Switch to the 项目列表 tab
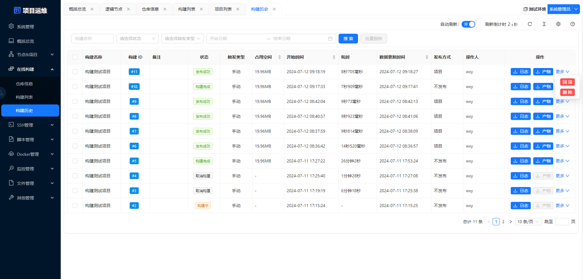The height and width of the screenshot is (279, 583). 223,9
